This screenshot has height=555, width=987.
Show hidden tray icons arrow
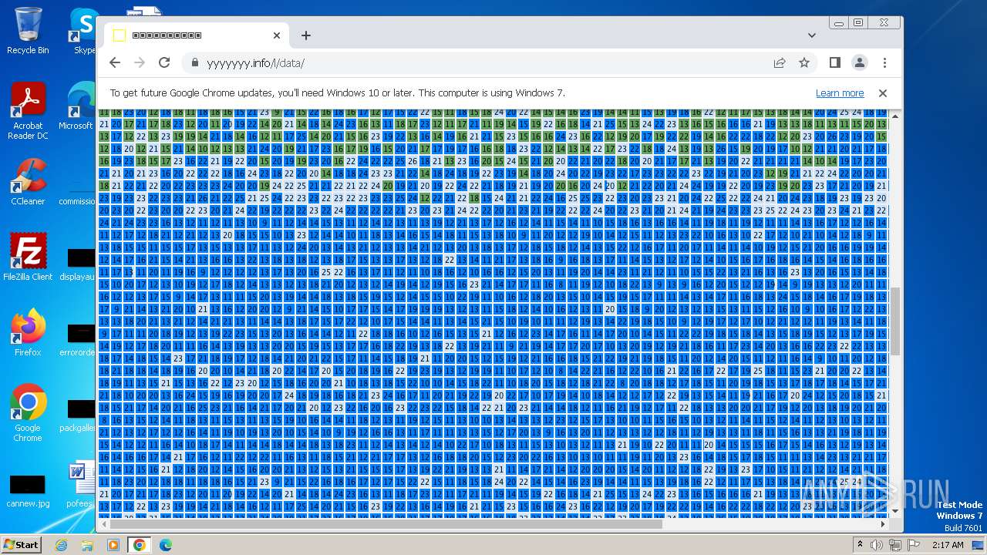click(x=860, y=545)
